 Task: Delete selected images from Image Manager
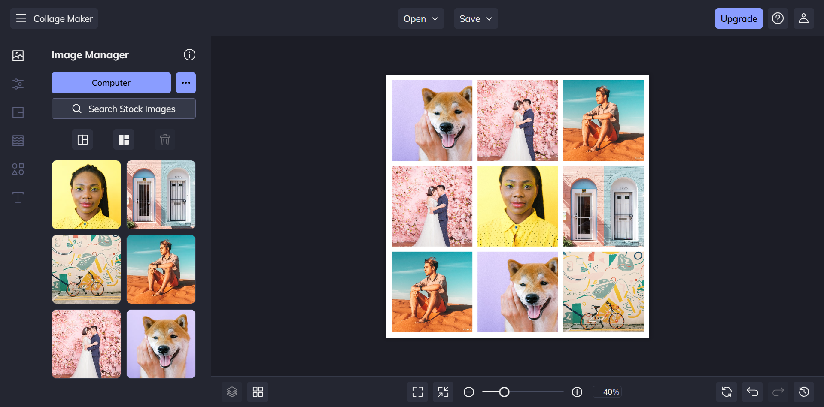pyautogui.click(x=165, y=139)
